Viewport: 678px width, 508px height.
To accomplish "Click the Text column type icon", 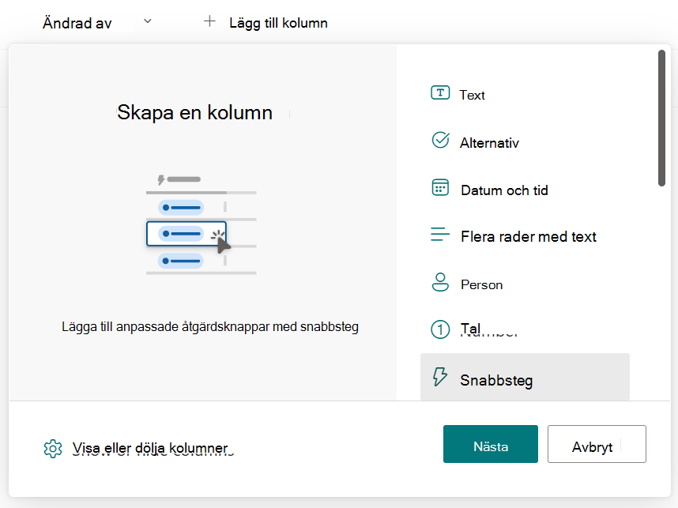I will [x=440, y=93].
